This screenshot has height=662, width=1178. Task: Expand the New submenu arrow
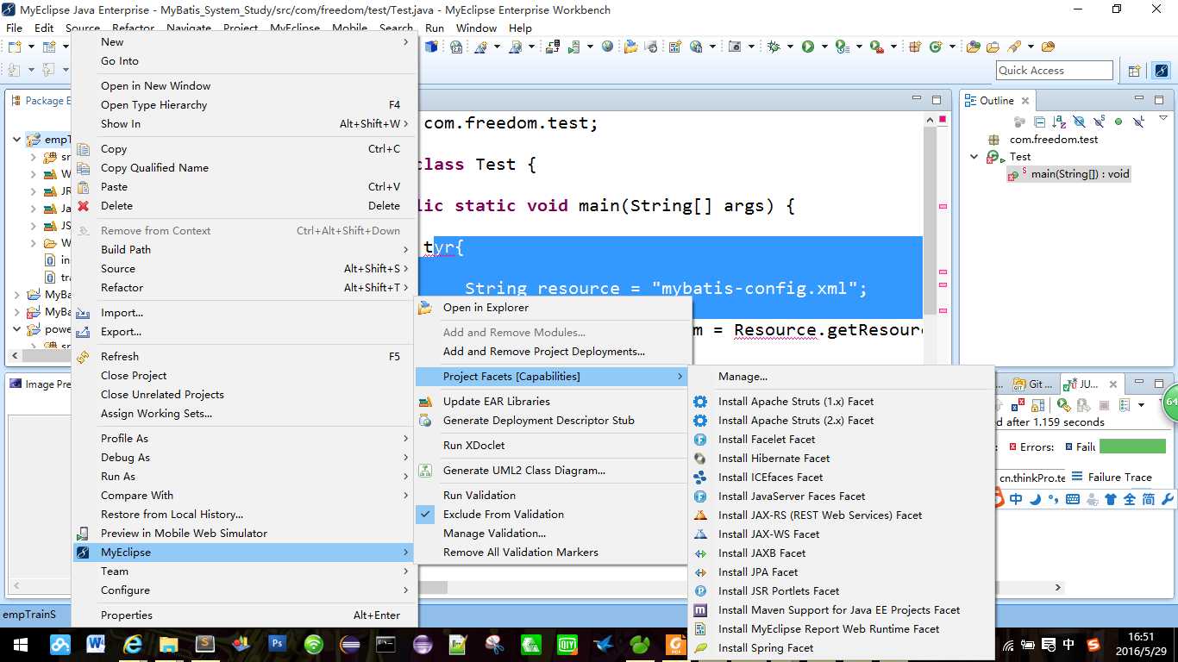pyautogui.click(x=406, y=42)
